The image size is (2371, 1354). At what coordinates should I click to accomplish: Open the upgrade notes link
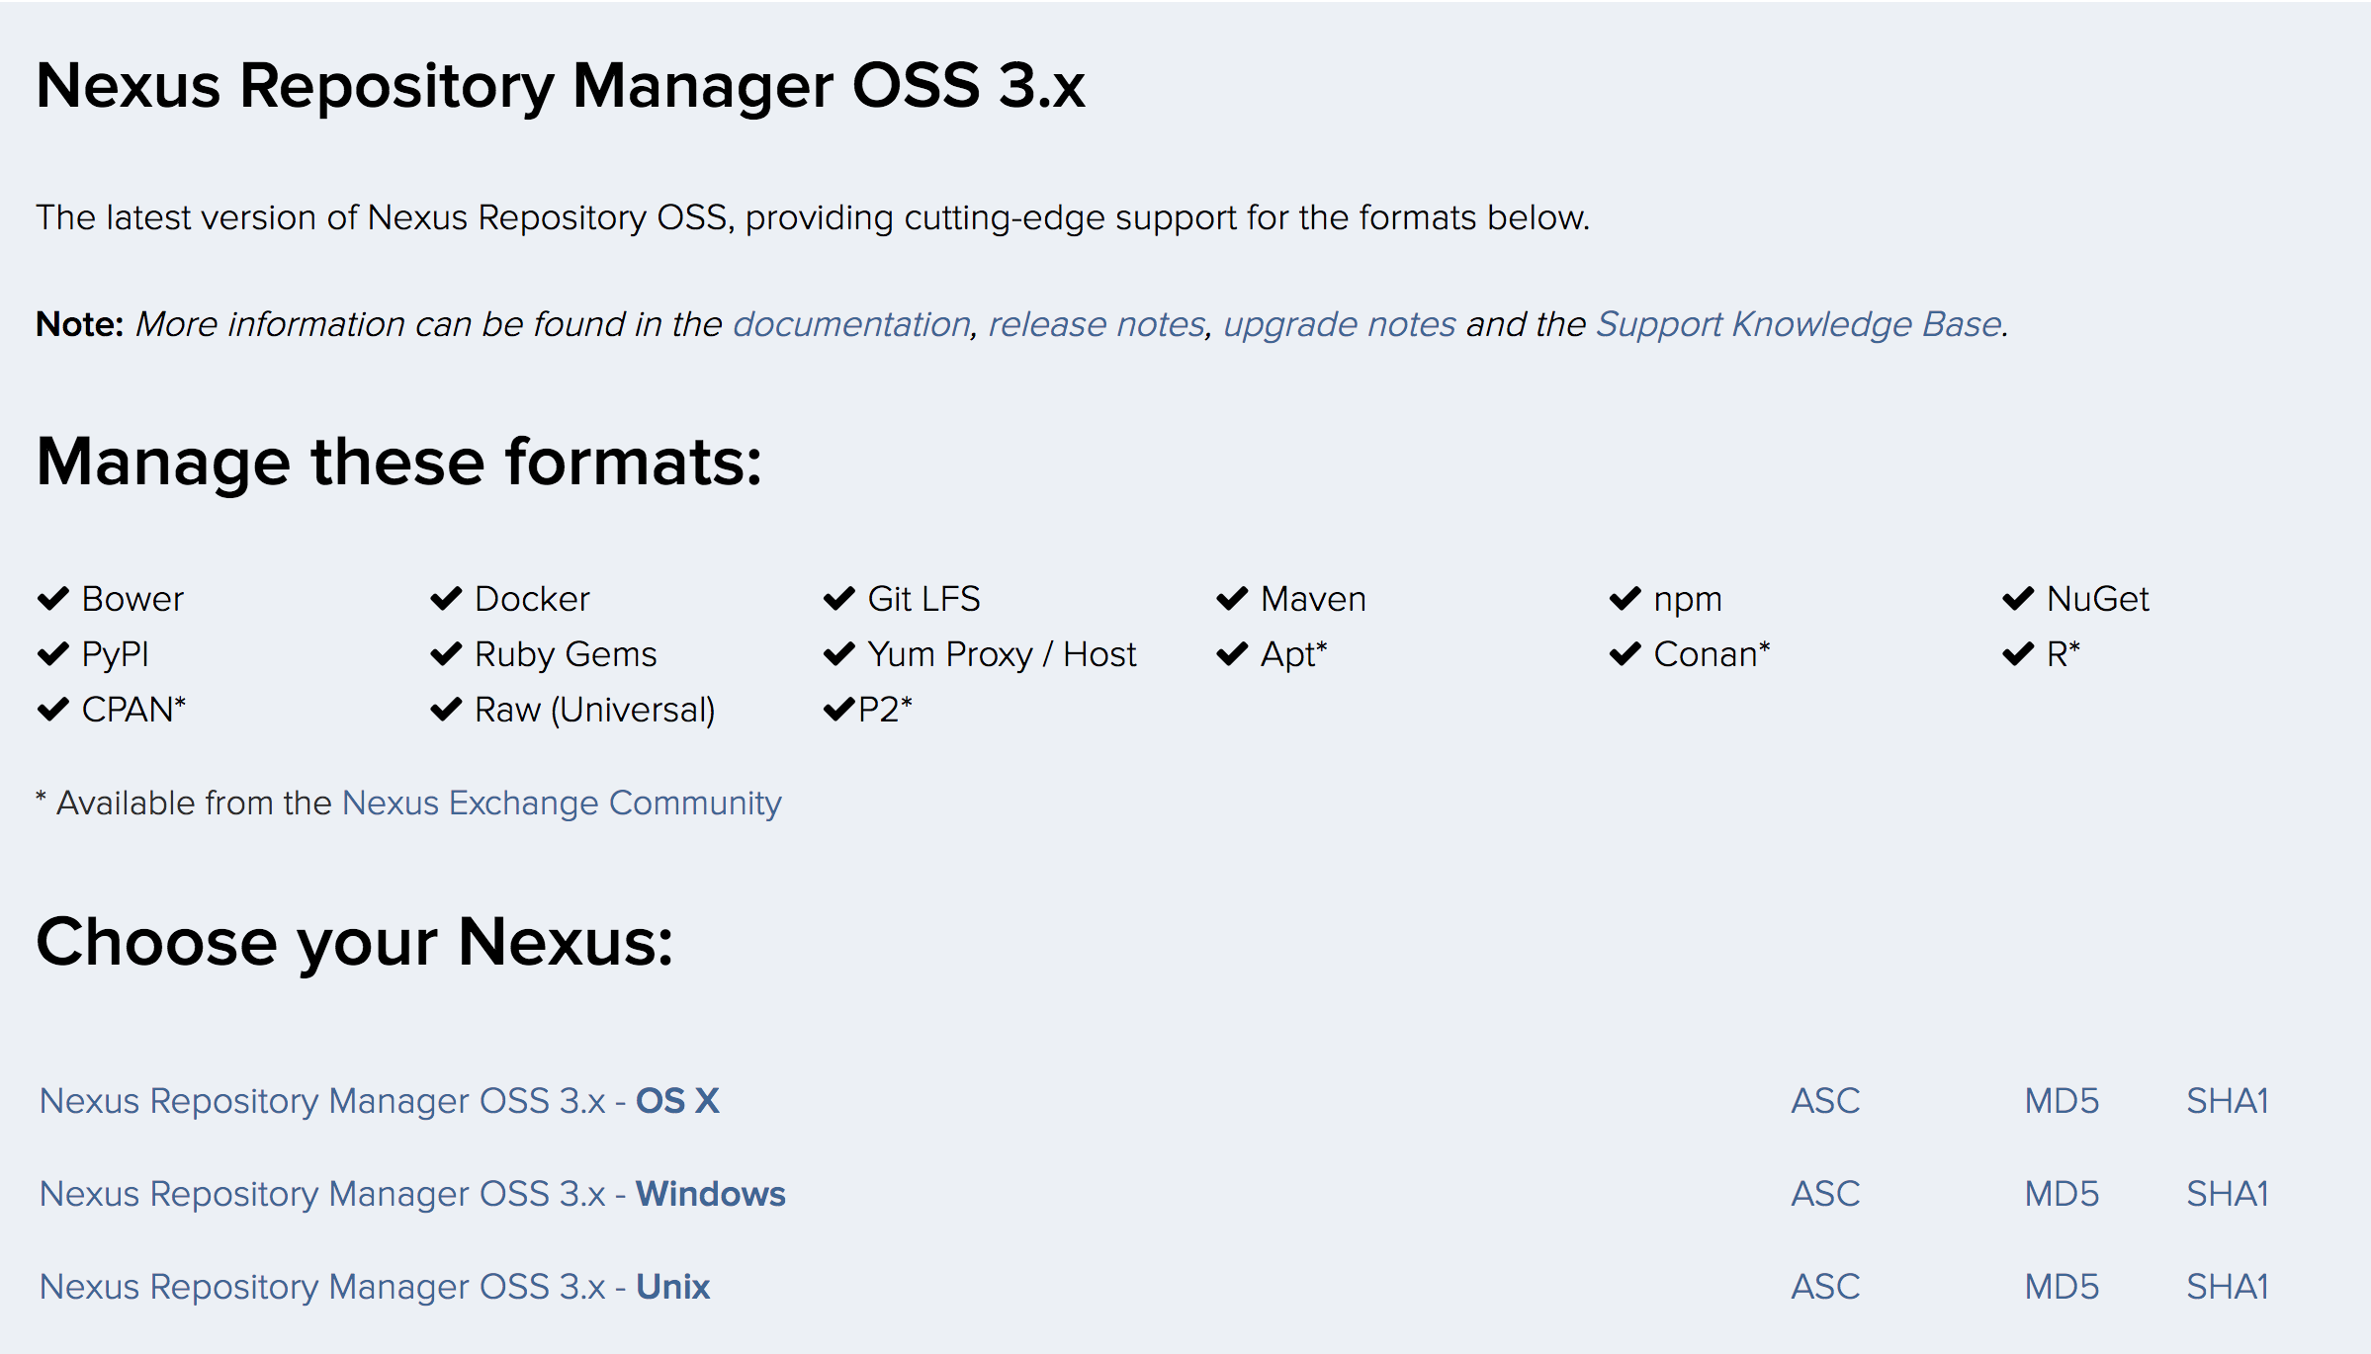pyautogui.click(x=1340, y=324)
